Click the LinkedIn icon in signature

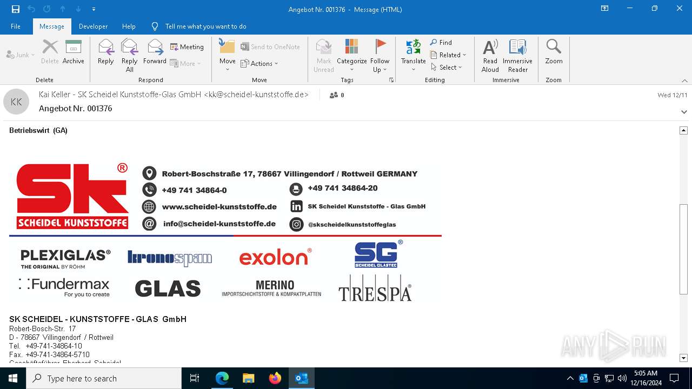coord(296,206)
